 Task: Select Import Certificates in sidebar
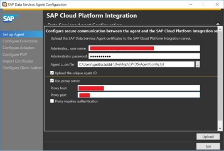tap(18, 61)
